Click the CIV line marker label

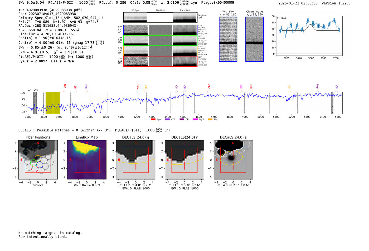pyautogui.click(x=208, y=86)
